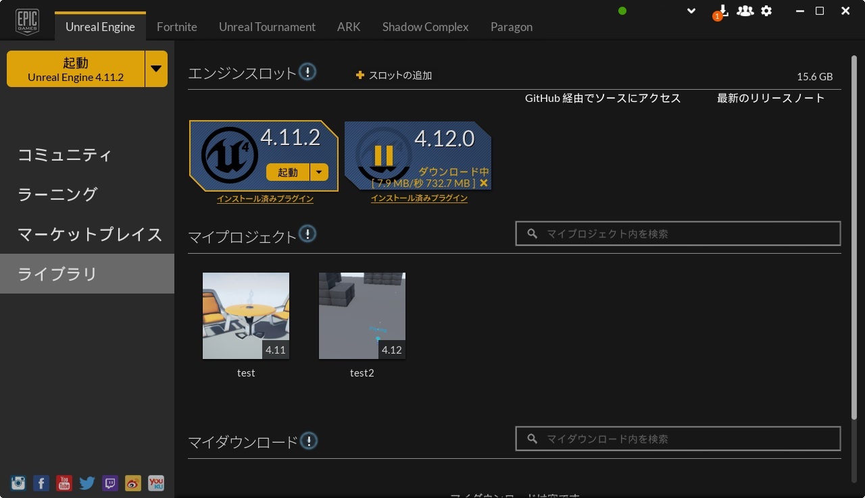Launch Unreal Engine 4.11.2 with main 起動 button
The width and height of the screenshot is (865, 498).
[76, 69]
